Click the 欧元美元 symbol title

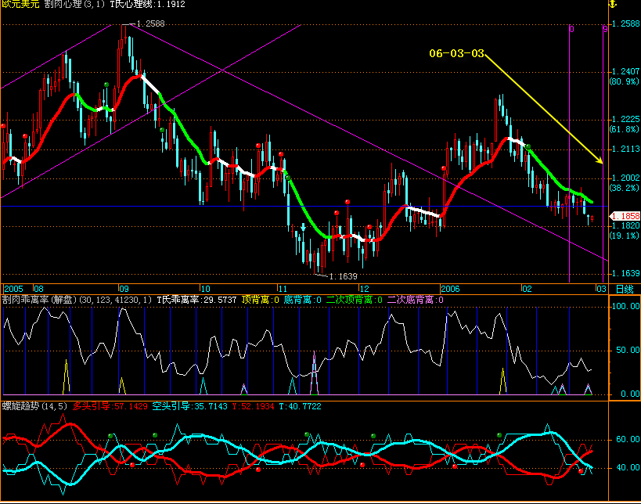pos(20,5)
